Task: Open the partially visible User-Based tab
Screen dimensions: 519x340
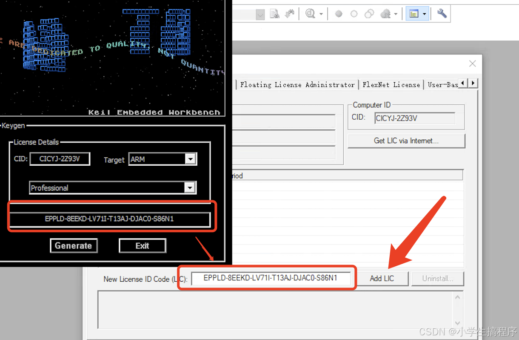Action: click(442, 84)
